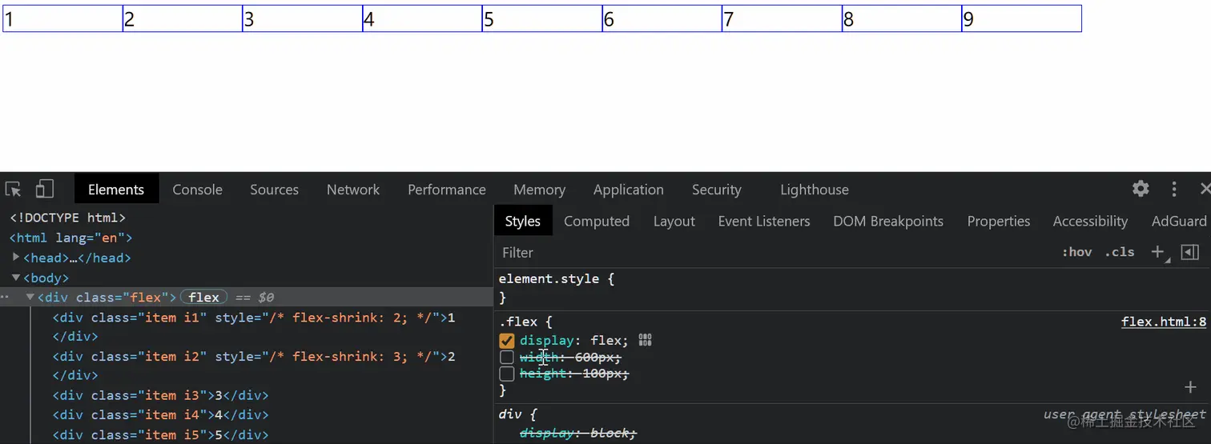The width and height of the screenshot is (1211, 444).
Task: Click the .cls class editor button
Action: click(1120, 252)
